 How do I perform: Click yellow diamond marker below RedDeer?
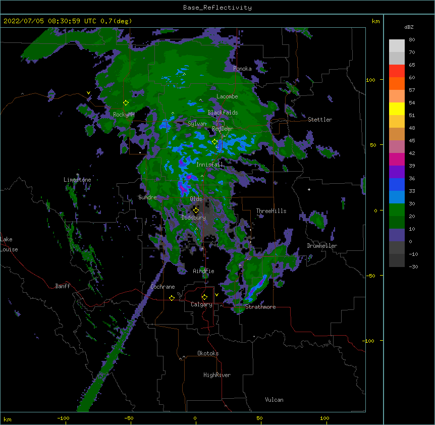point(214,142)
